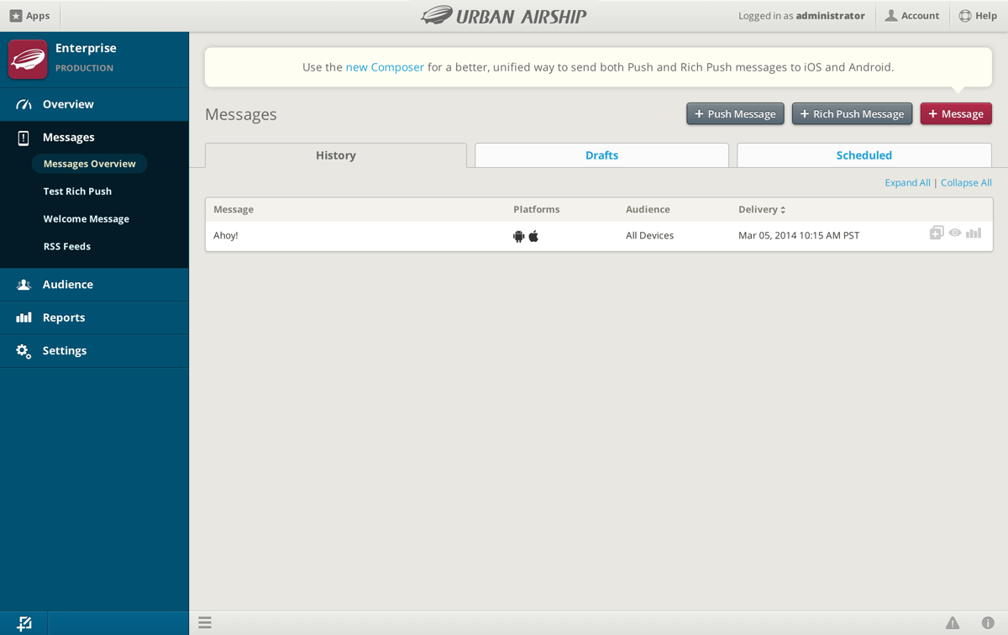The width and height of the screenshot is (1008, 635).
Task: Click the Audience column header
Action: [648, 210]
